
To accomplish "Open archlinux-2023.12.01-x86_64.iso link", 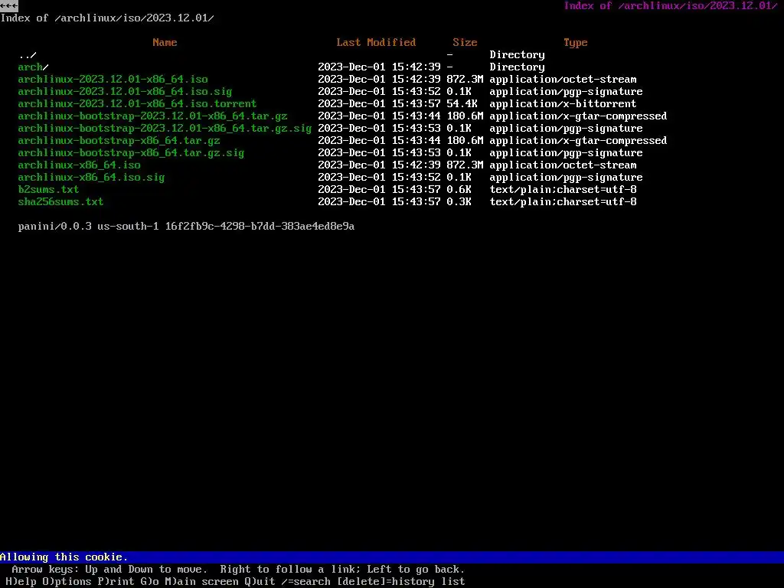I will (x=113, y=80).
